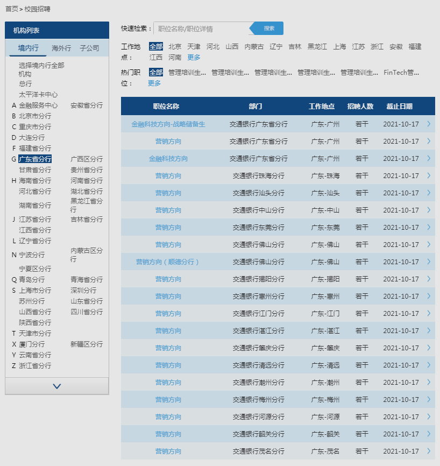The width and height of the screenshot is (440, 466).
Task: Open arrow on the 广东-潮州 row
Action: coord(429,383)
